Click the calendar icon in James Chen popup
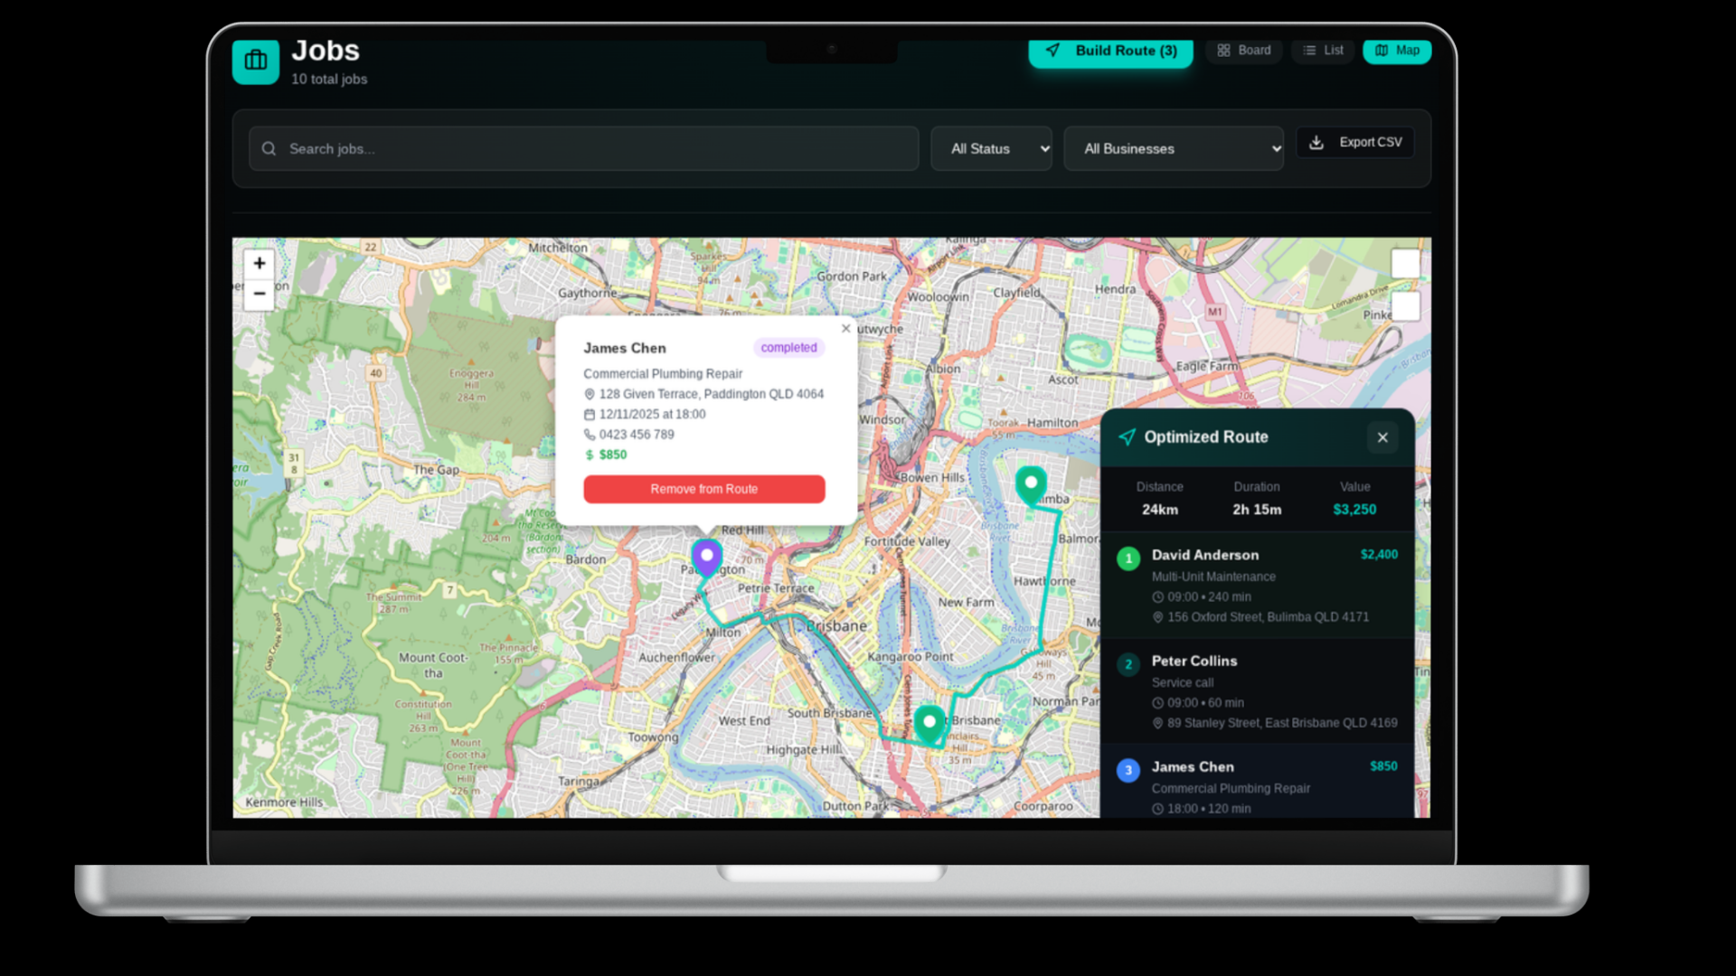The image size is (1736, 976). click(x=590, y=414)
